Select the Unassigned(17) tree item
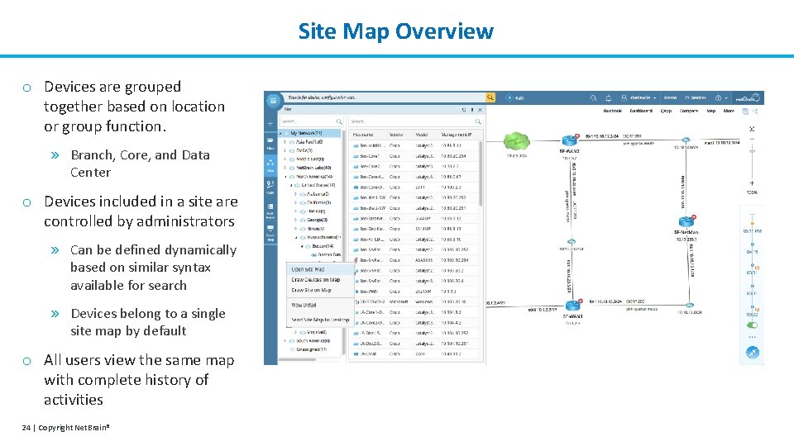Screen dimensions: 794x446 (312, 349)
